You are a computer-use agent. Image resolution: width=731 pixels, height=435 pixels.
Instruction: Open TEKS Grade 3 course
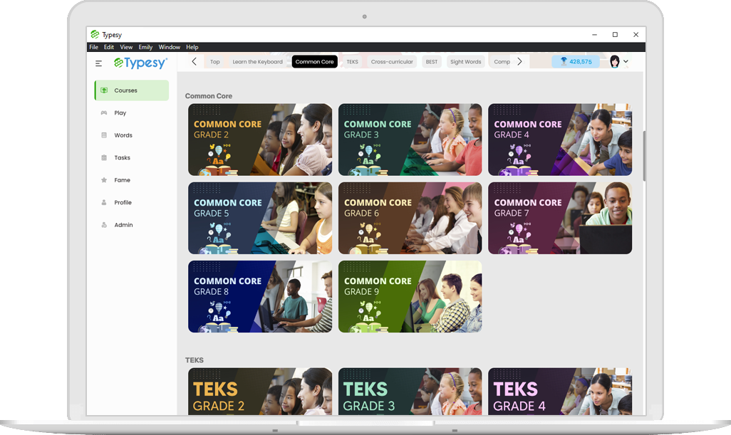(x=410, y=392)
